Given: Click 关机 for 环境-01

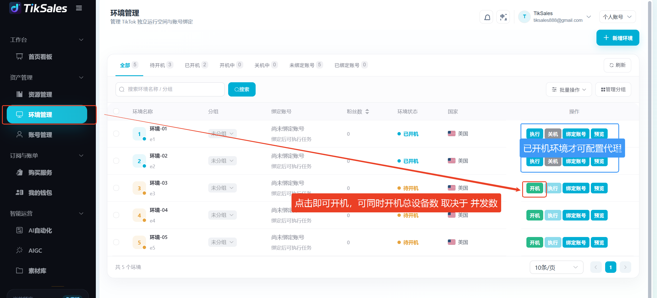Looking at the screenshot, I should tap(553, 134).
